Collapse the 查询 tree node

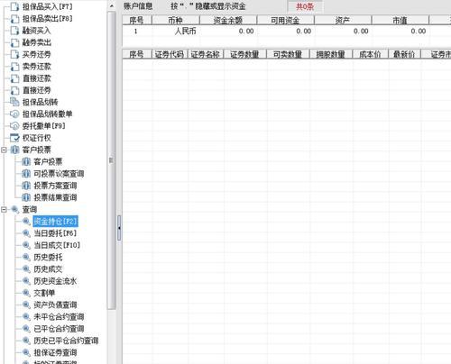(x=5, y=209)
